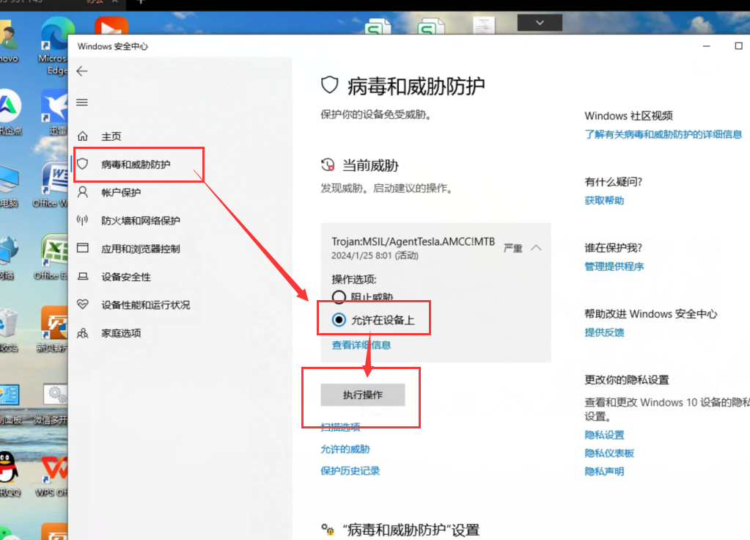
Task: Click the 管理提供程序 link
Action: [x=614, y=266]
